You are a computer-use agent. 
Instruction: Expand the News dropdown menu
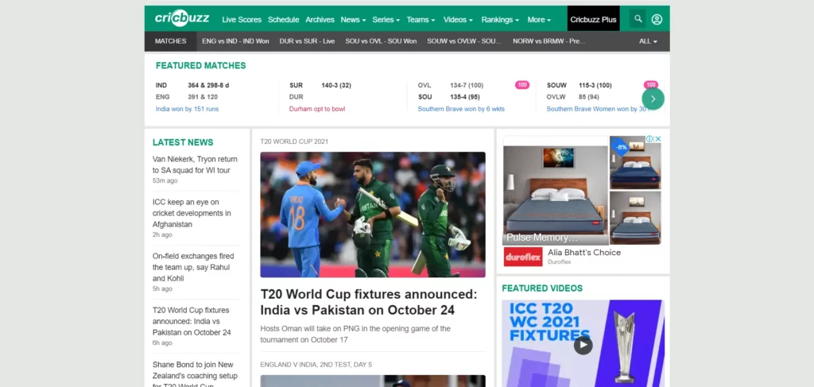[353, 20]
